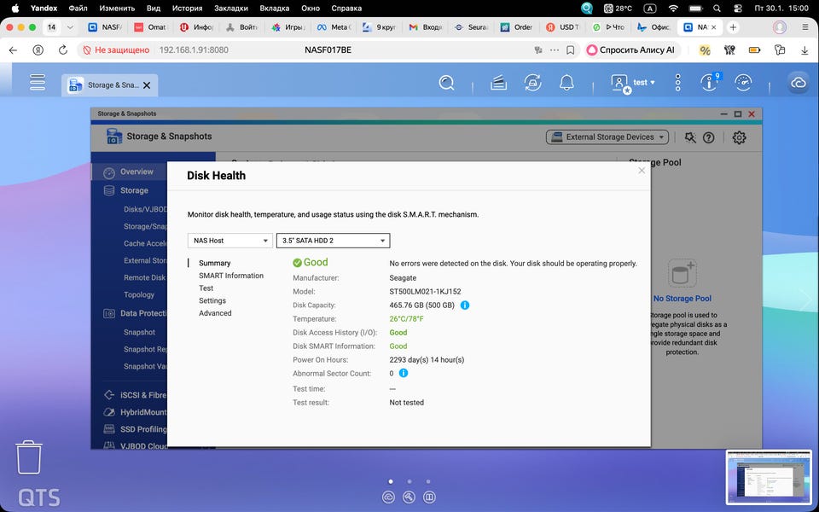
Task: Select the Summary section
Action: [x=215, y=263]
